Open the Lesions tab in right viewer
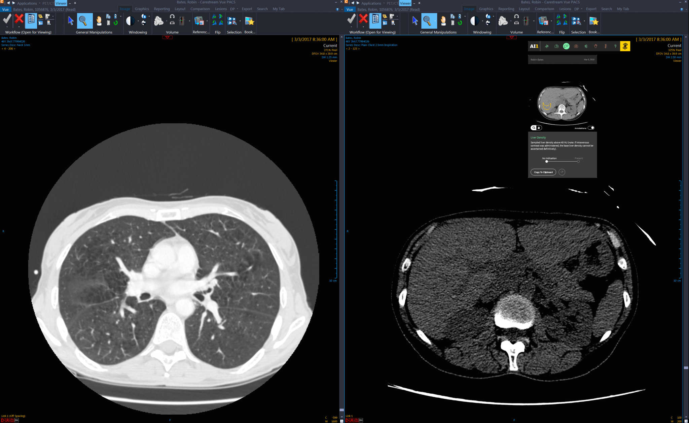 (565, 9)
